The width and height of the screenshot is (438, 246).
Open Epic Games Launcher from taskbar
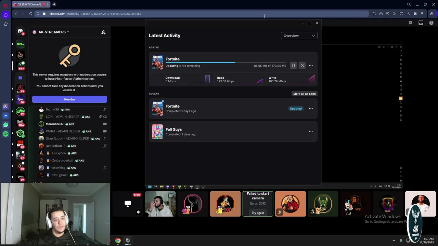[x=128, y=241]
